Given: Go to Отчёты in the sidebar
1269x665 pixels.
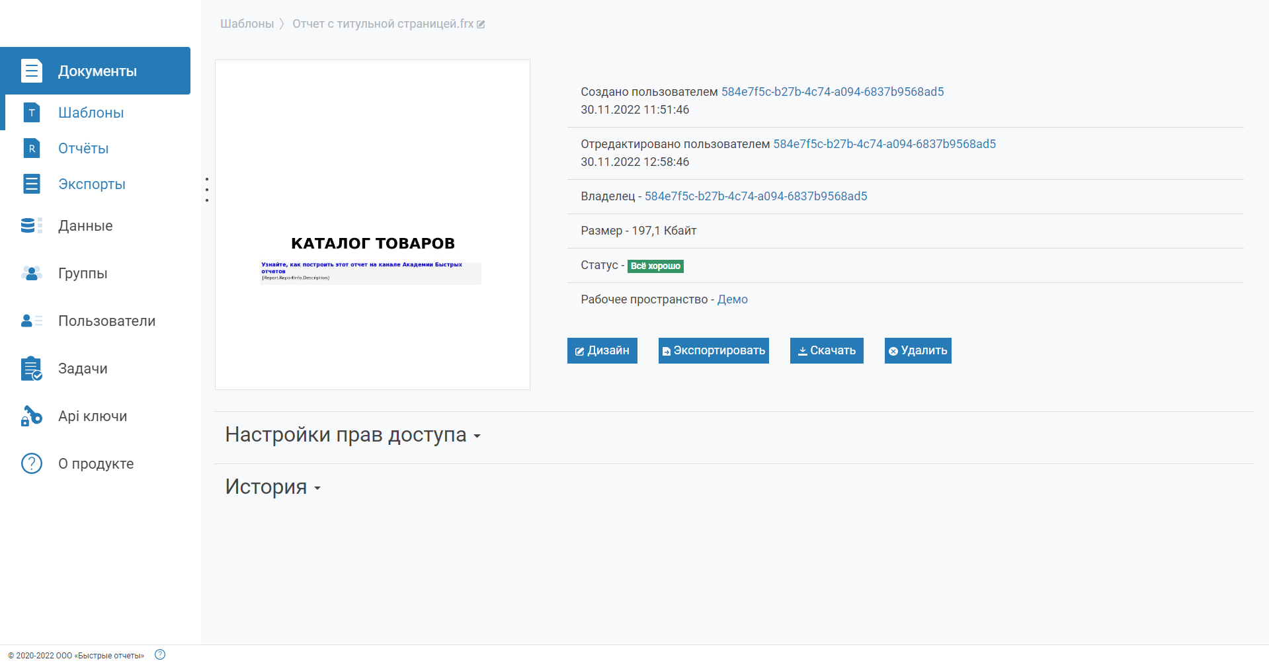Looking at the screenshot, I should (x=83, y=148).
